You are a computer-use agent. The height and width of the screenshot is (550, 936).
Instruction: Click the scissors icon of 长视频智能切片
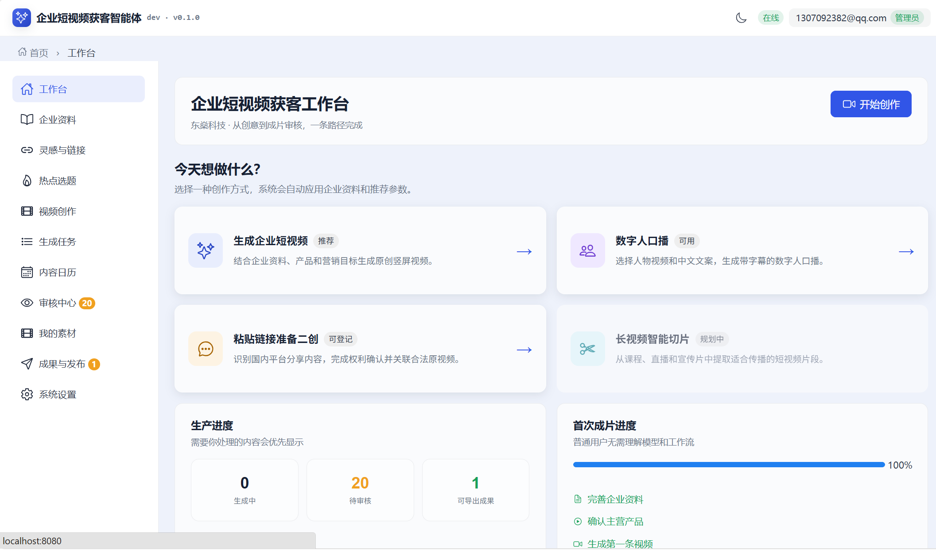coord(588,349)
